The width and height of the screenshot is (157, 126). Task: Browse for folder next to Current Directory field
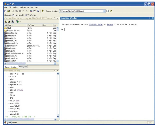107,11
